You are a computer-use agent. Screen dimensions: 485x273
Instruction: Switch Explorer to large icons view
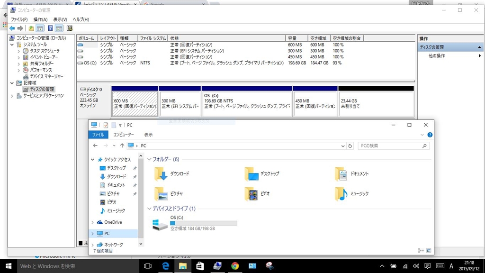[428, 251]
